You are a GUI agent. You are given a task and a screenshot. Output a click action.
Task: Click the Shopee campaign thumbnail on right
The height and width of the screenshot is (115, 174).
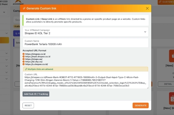(171, 56)
